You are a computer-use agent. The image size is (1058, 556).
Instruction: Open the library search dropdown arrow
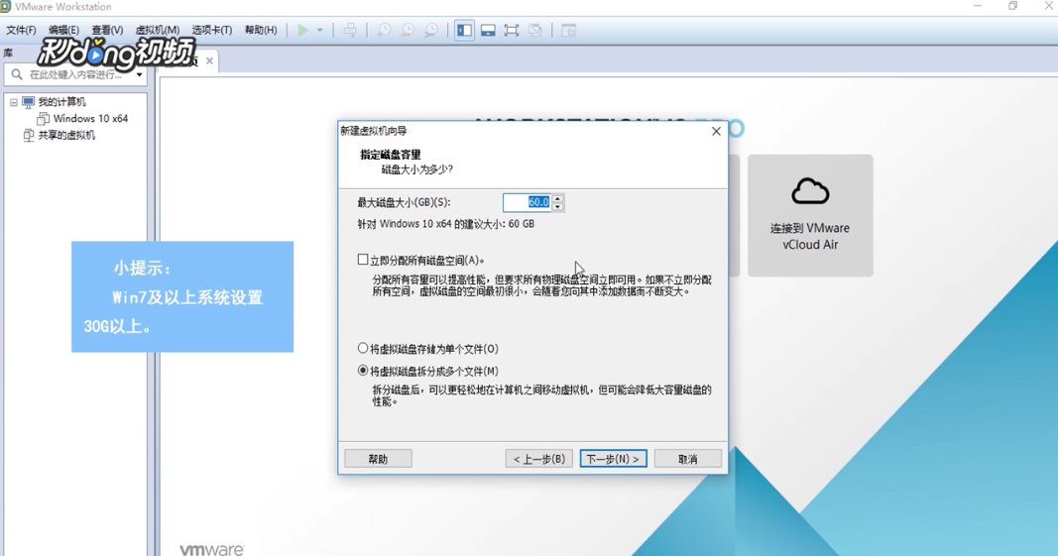(139, 75)
